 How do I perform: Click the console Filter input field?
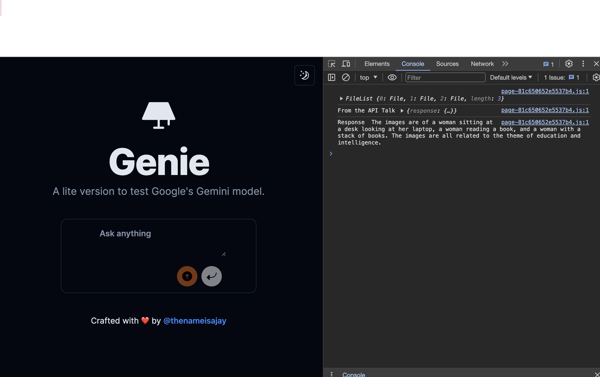coord(445,78)
